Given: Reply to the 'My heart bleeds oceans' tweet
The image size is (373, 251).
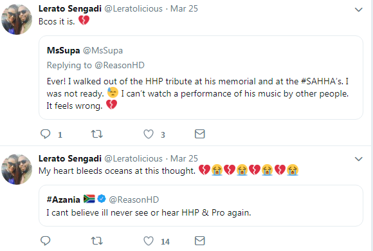Looking at the screenshot, I should coord(46,241).
